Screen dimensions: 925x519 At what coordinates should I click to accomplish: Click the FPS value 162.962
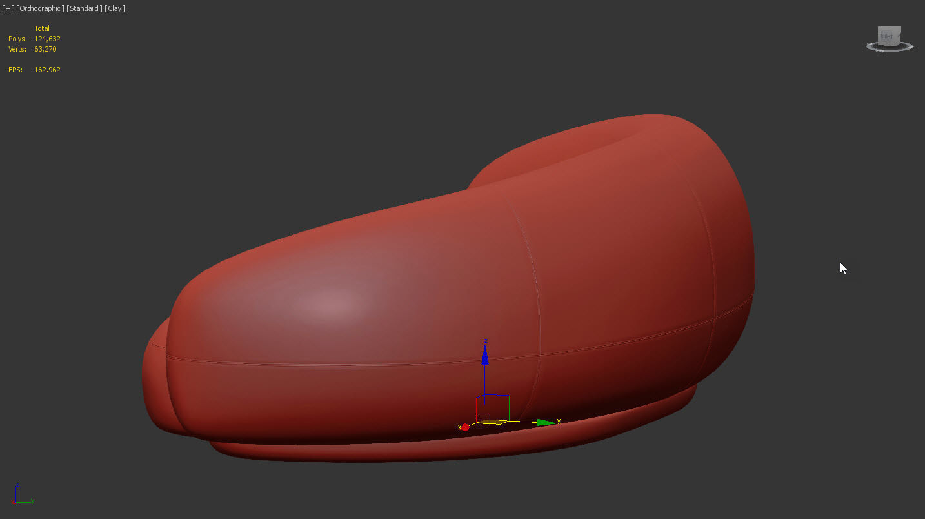pyautogui.click(x=47, y=70)
